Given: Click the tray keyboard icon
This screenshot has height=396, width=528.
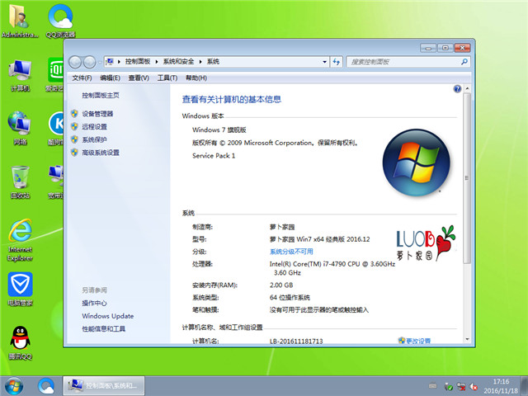Looking at the screenshot, I should (432, 385).
